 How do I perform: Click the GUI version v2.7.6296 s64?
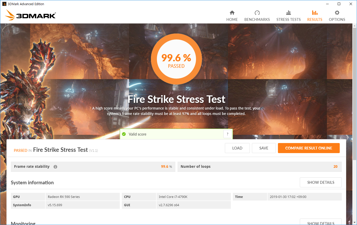point(169,205)
